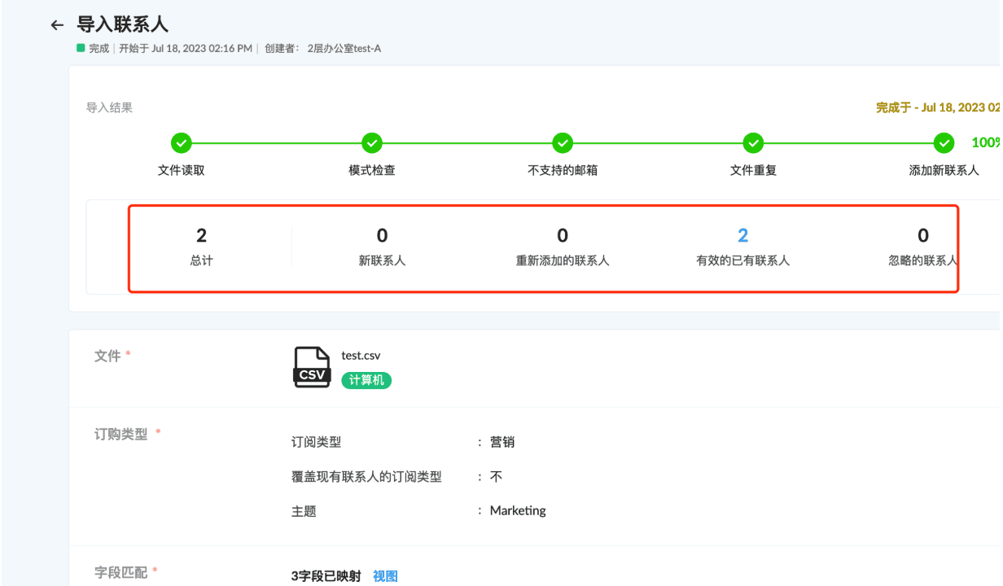Click the 模式检查 step check icon
The width and height of the screenshot is (1003, 586).
coord(371,142)
